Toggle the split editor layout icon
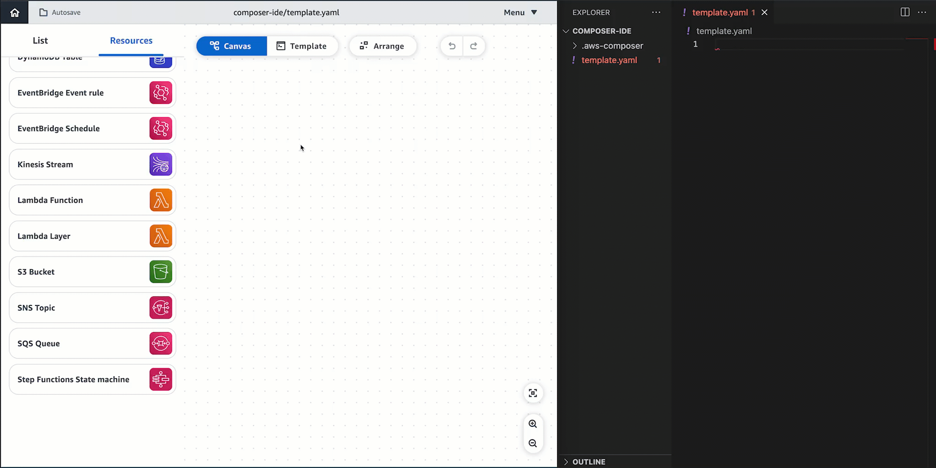Screen dimensions: 936x468 [x=905, y=12]
